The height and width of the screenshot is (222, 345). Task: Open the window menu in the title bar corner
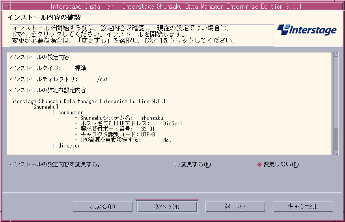6,6
